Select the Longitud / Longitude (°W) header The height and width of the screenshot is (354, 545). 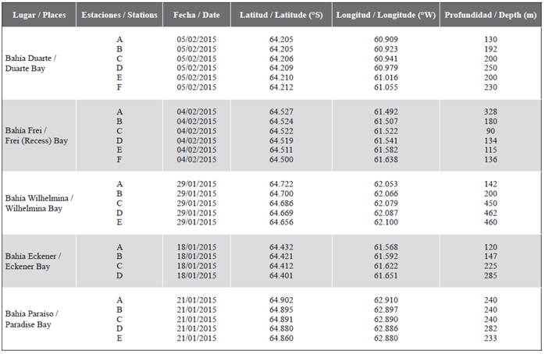(x=386, y=16)
